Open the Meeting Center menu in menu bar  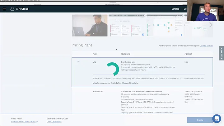(5, 1)
